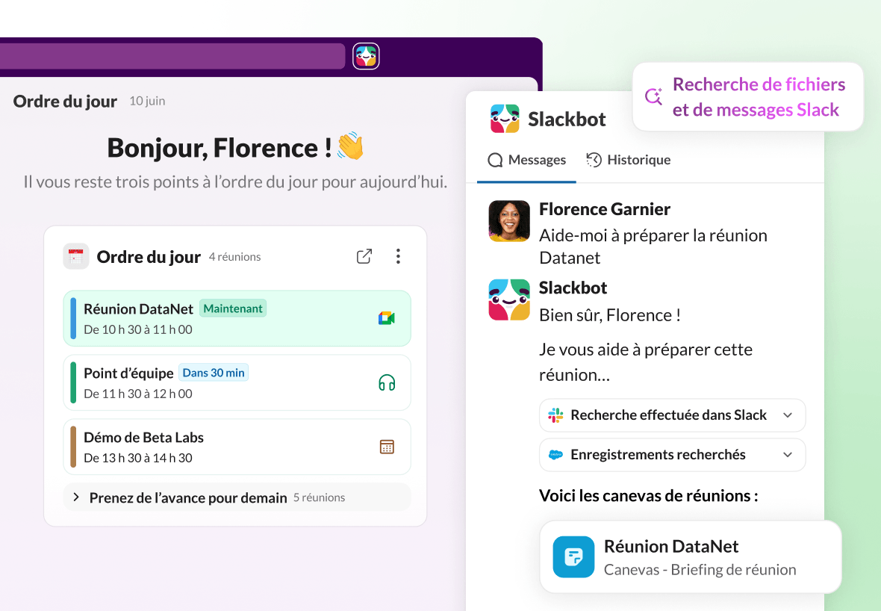Click the calendar icon for Démo de Beta Labs
Screen dimensions: 881x611
point(386,447)
